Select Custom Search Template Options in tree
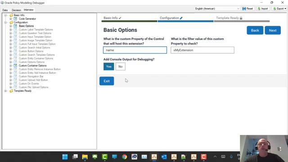Viewport: 288px width, 162px height. pos(37,55)
